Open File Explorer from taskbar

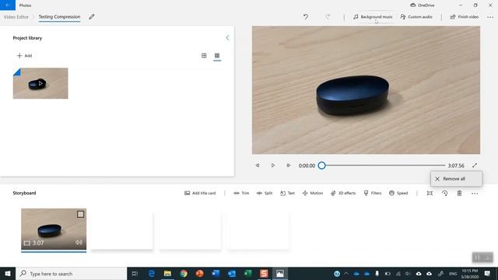coord(167,274)
